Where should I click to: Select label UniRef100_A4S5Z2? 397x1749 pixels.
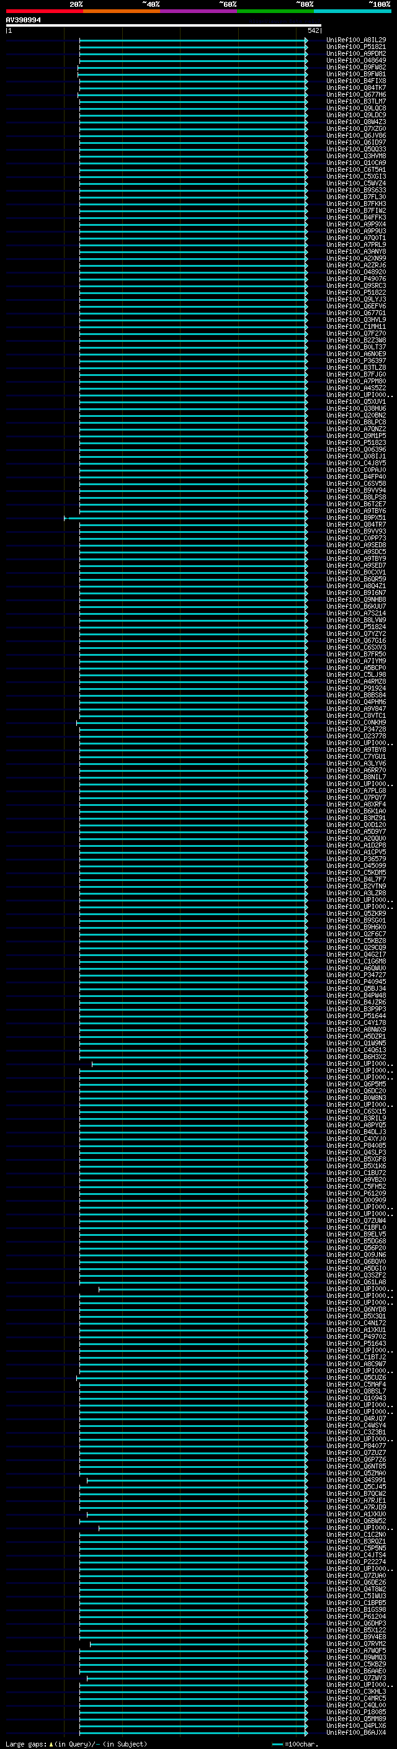pyautogui.click(x=356, y=388)
